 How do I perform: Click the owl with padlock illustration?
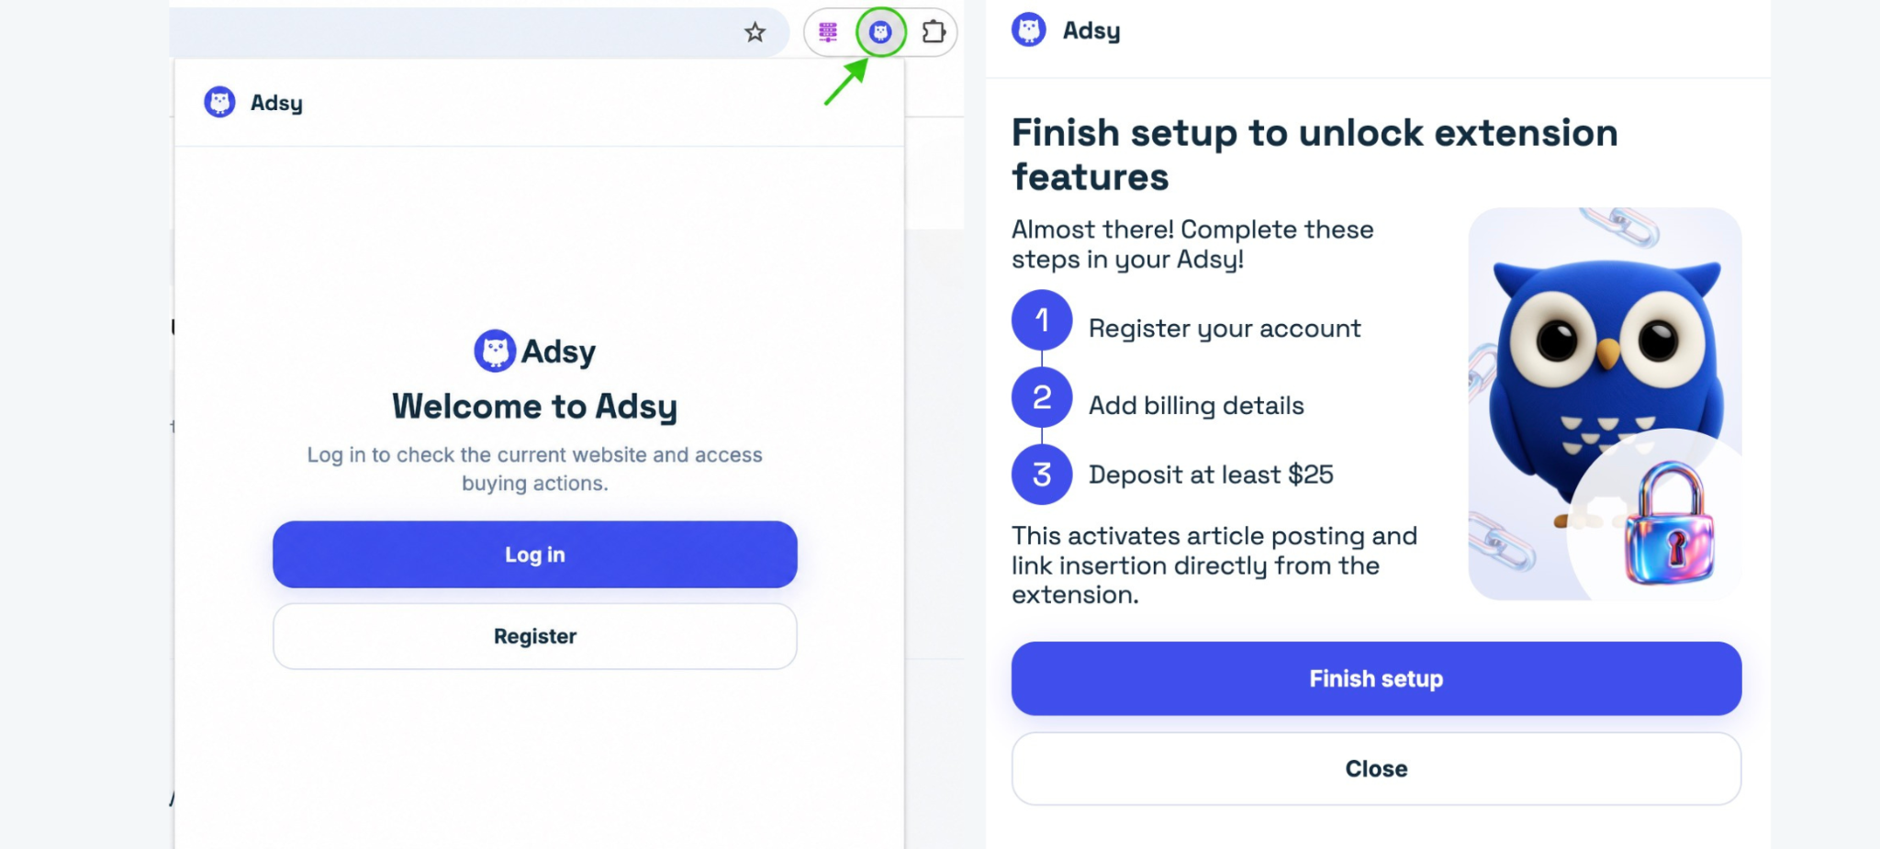[1605, 404]
